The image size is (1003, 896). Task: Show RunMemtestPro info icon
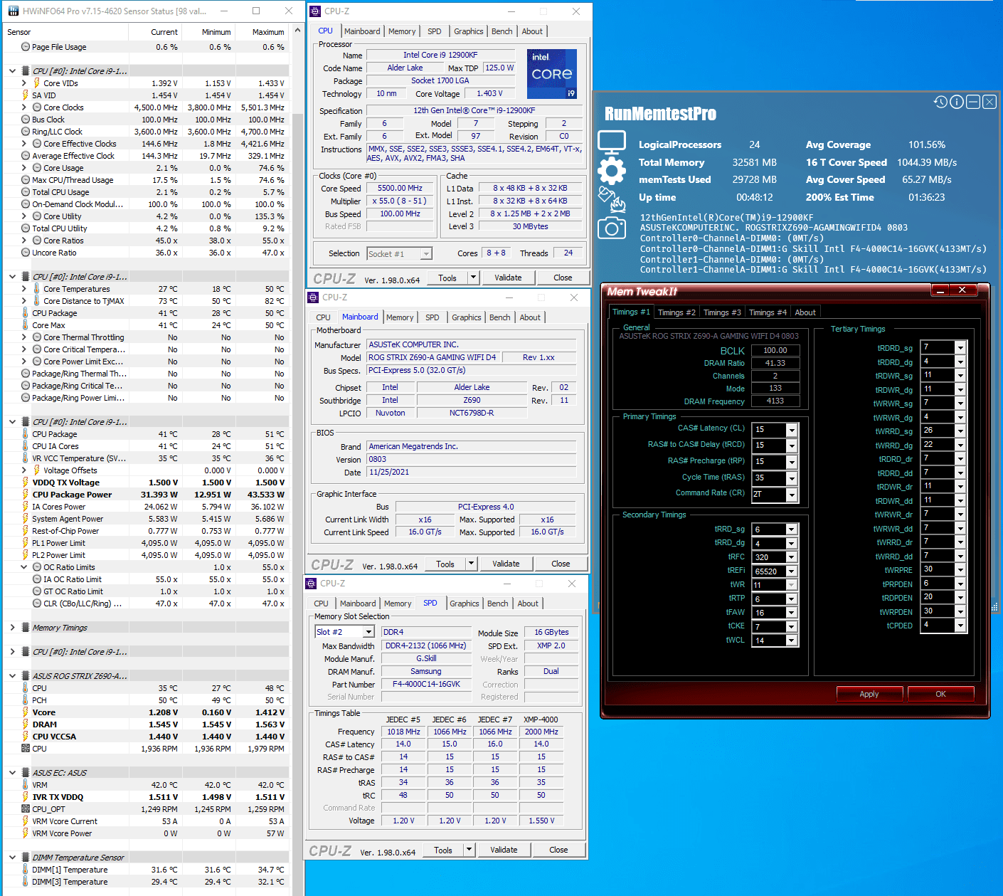pyautogui.click(x=957, y=102)
